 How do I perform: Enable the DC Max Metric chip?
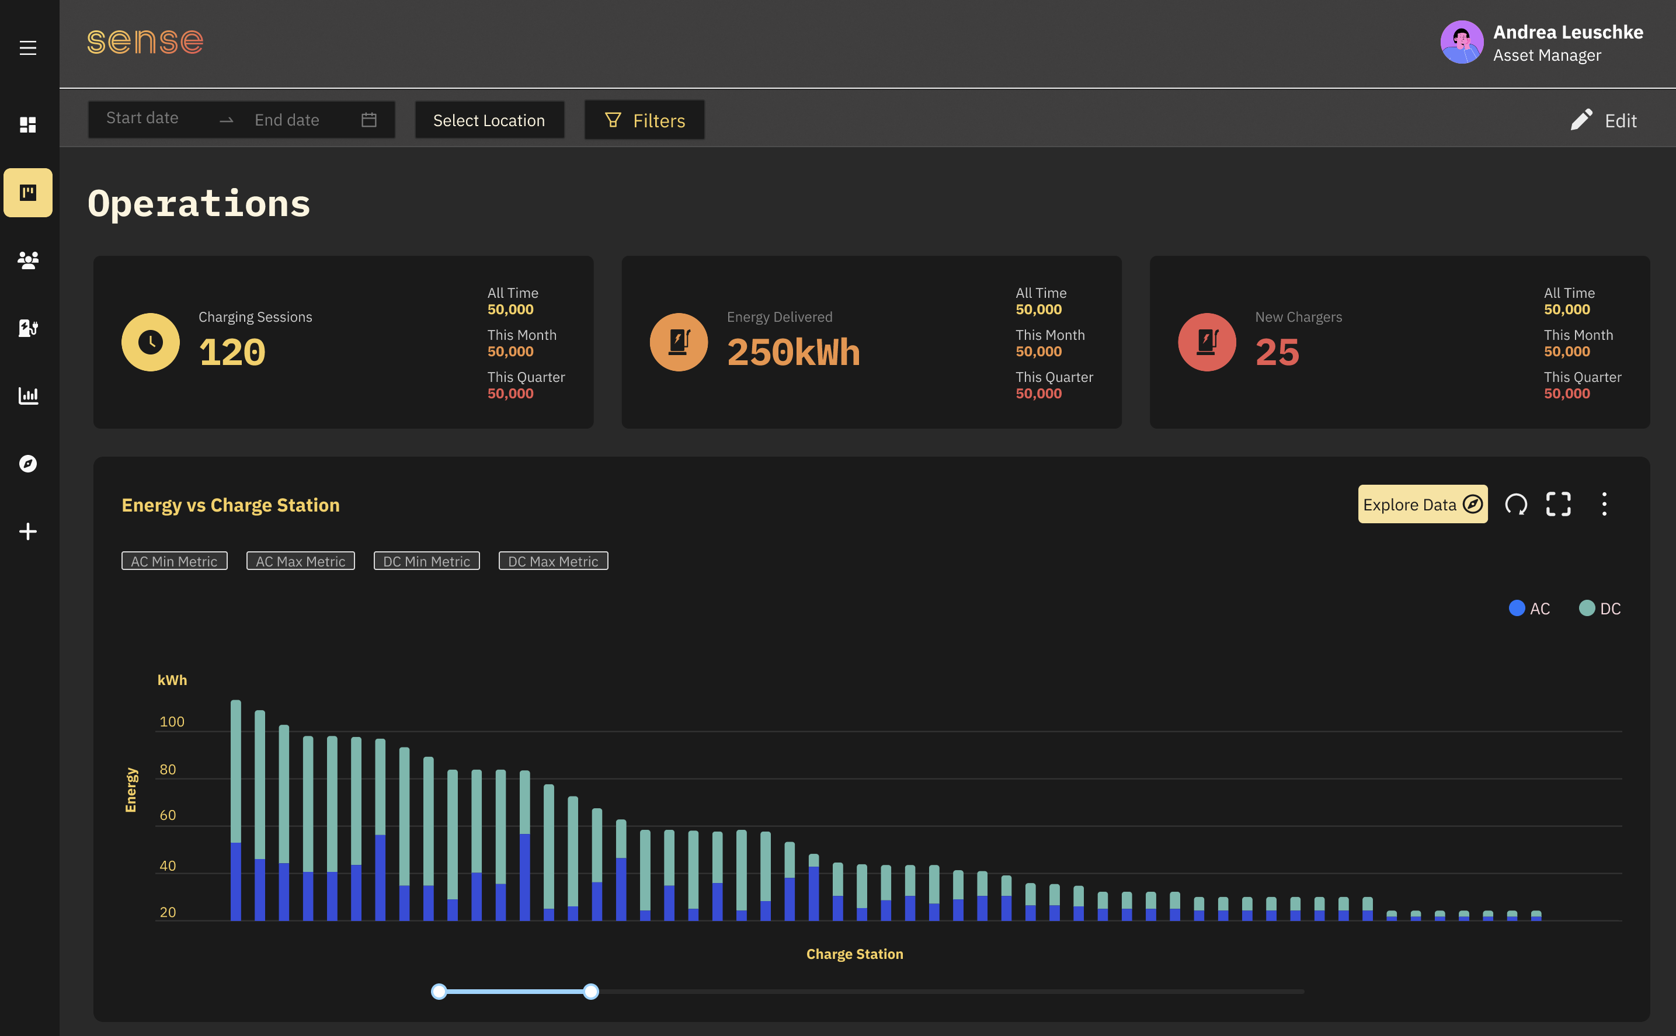point(553,561)
